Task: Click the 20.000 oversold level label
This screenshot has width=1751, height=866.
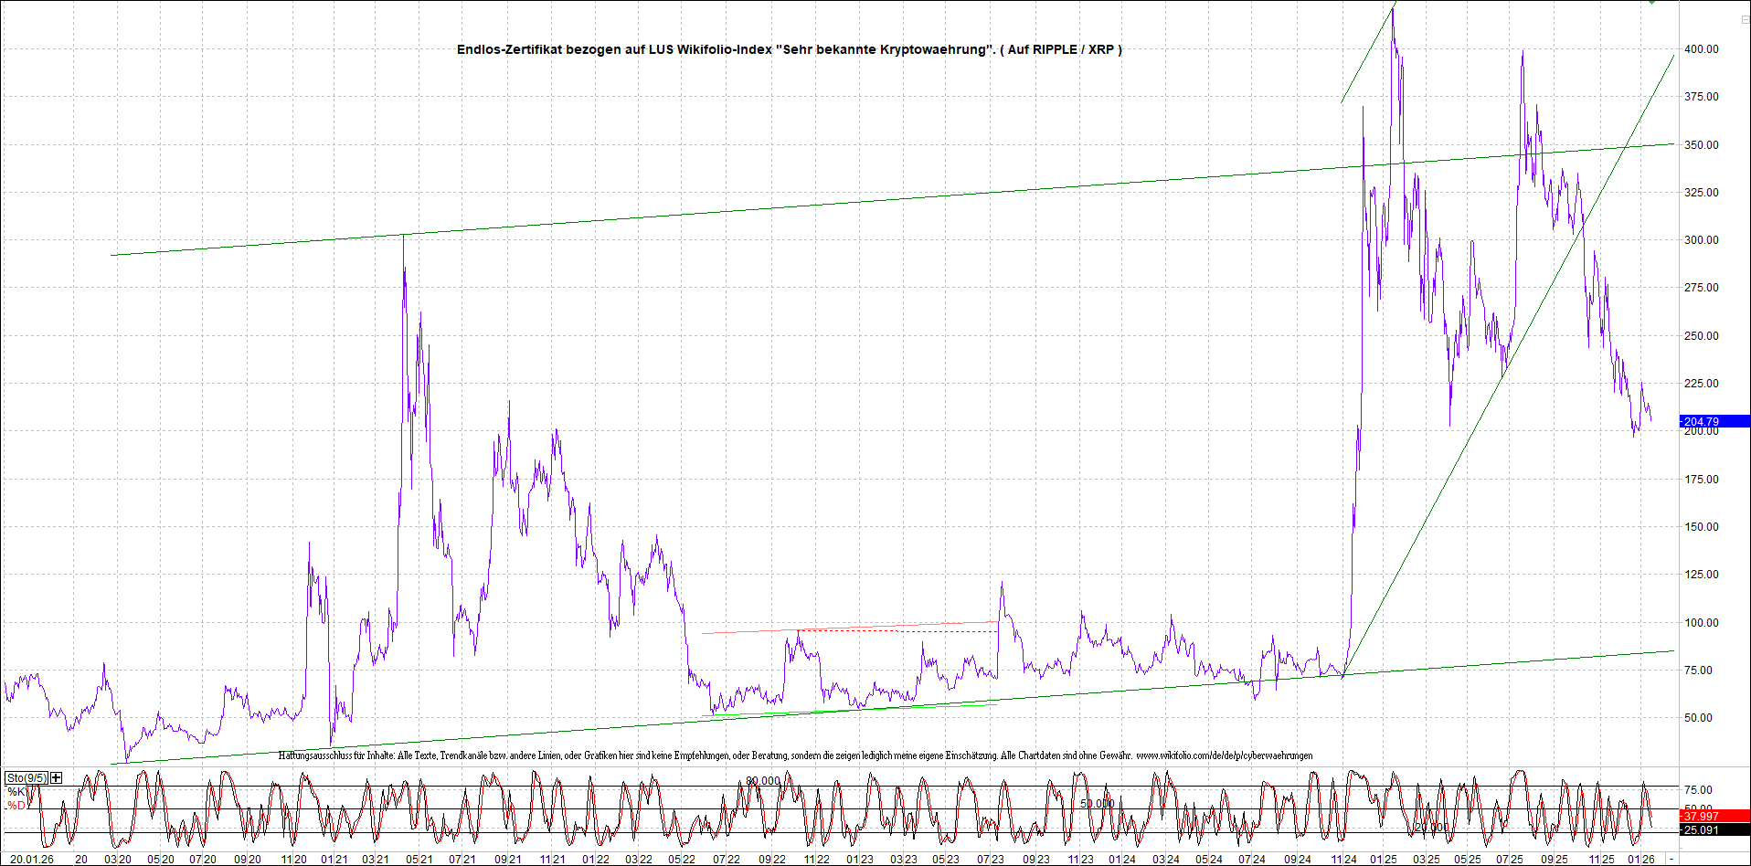Action: pos(1431,828)
